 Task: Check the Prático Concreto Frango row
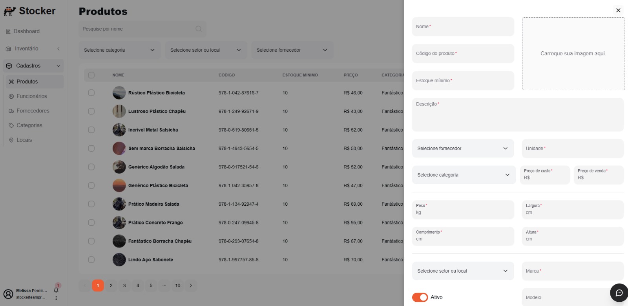point(91,223)
